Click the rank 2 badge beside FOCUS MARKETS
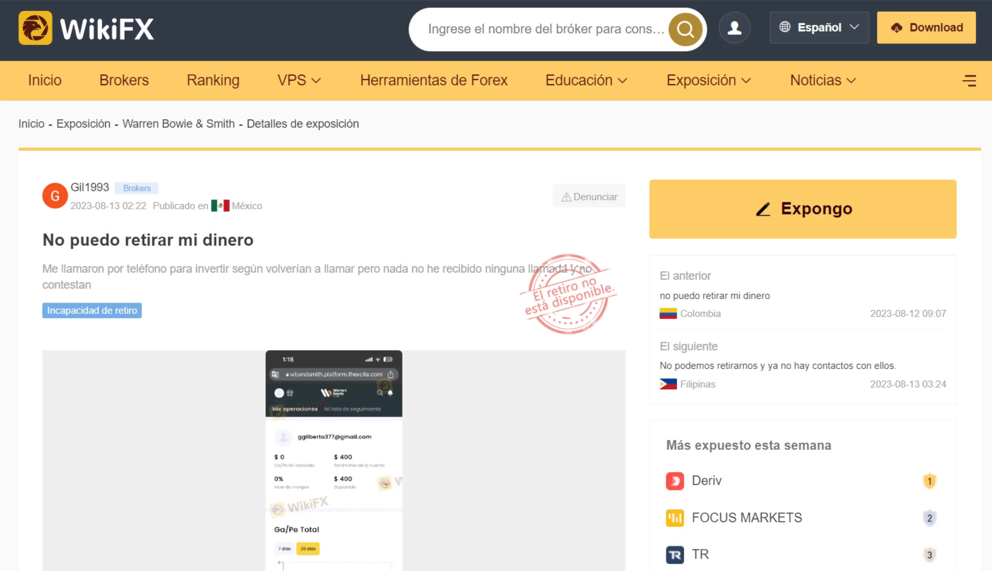The height and width of the screenshot is (571, 992). point(929,518)
